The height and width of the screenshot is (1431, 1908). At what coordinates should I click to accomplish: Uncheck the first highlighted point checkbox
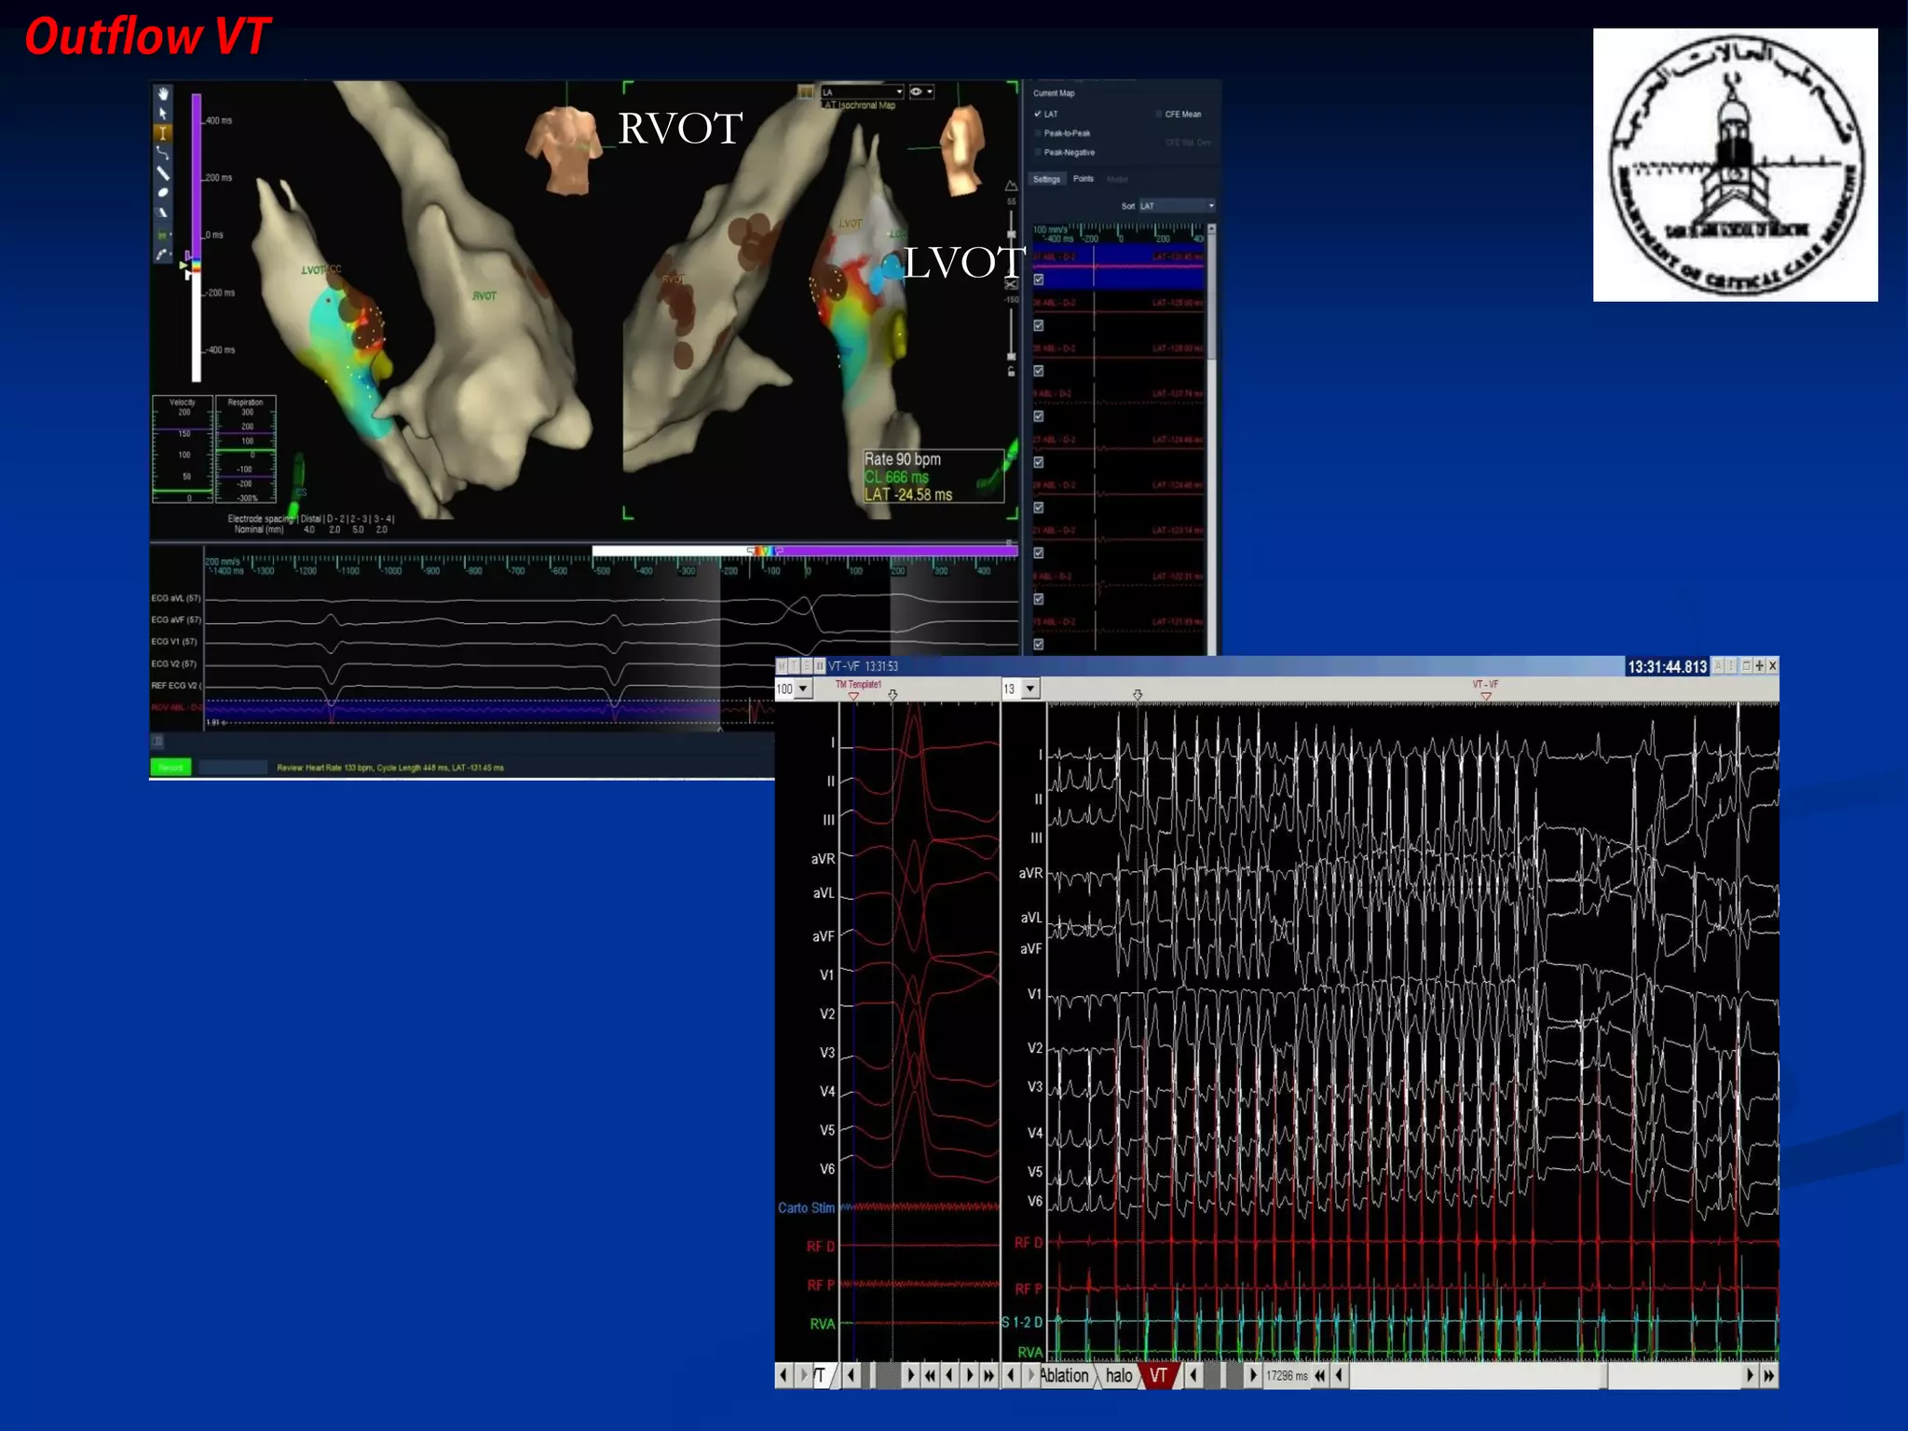point(1038,279)
